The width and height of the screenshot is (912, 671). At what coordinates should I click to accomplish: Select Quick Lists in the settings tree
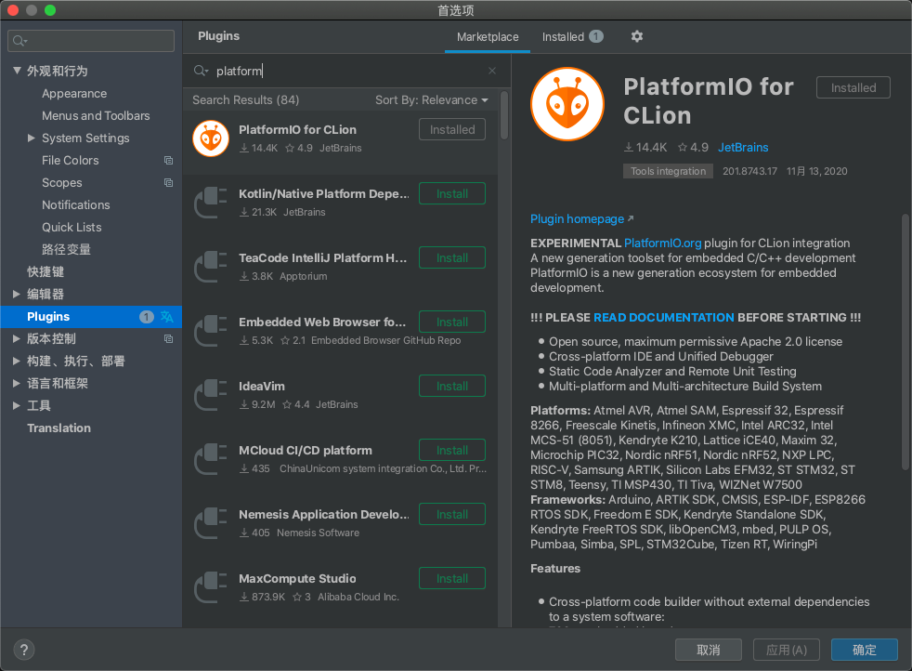(x=72, y=227)
